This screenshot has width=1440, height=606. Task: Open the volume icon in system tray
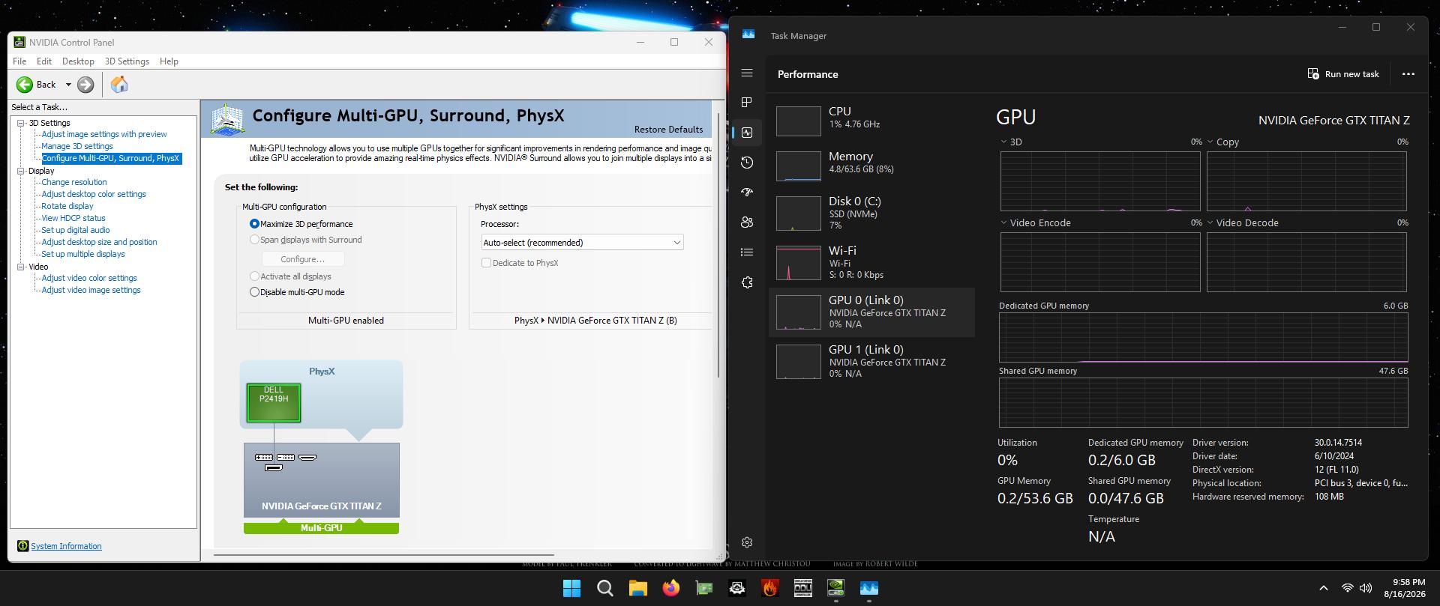1366,588
